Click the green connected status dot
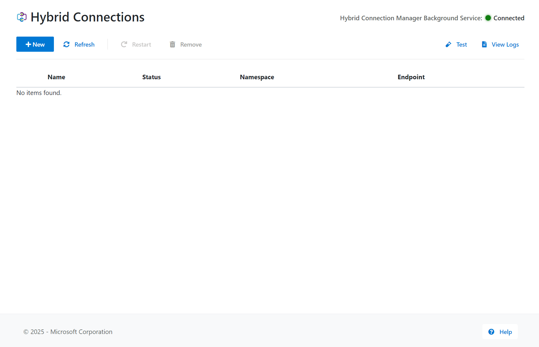This screenshot has width=539, height=347. coord(488,18)
